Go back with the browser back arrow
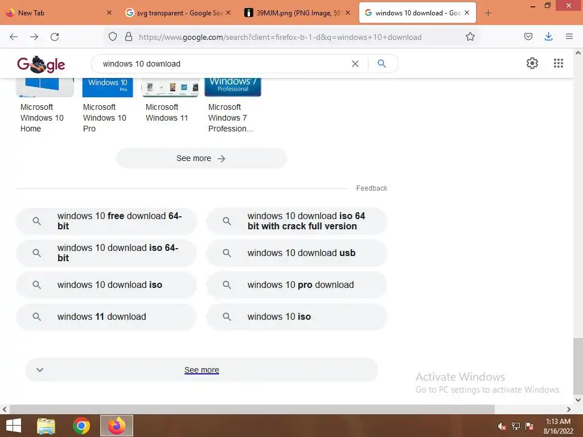The height and width of the screenshot is (437, 583). 14,37
